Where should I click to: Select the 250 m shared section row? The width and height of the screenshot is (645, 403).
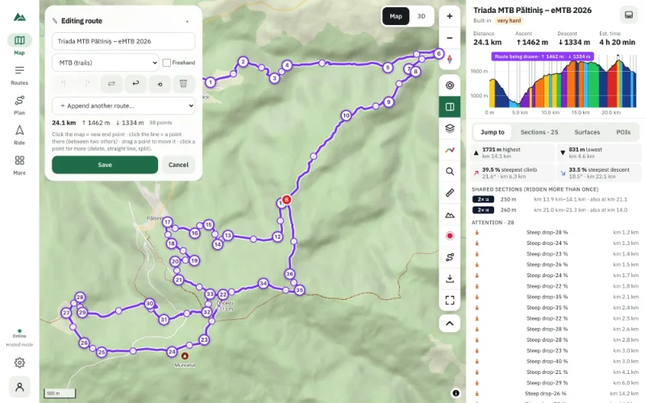pyautogui.click(x=556, y=199)
